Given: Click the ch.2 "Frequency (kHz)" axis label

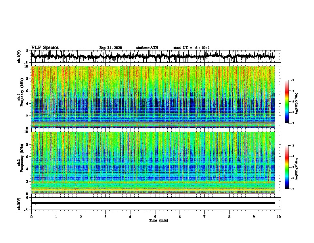Looking at the screenshot, I should pyautogui.click(x=22, y=158).
